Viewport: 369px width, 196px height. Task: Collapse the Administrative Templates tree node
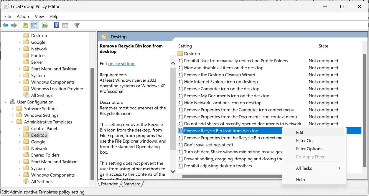12,122
